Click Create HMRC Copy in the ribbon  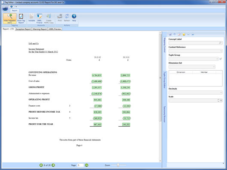click(x=48, y=18)
